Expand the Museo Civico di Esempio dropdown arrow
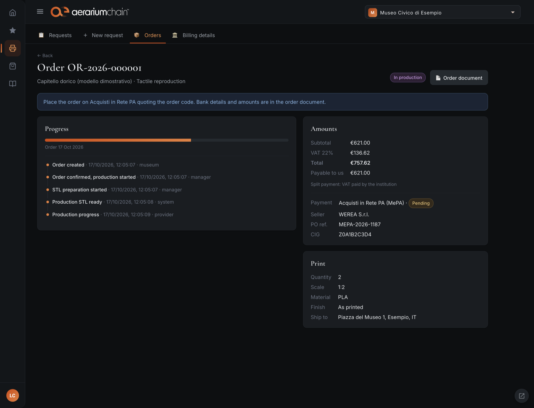This screenshot has width=534, height=408. point(513,12)
